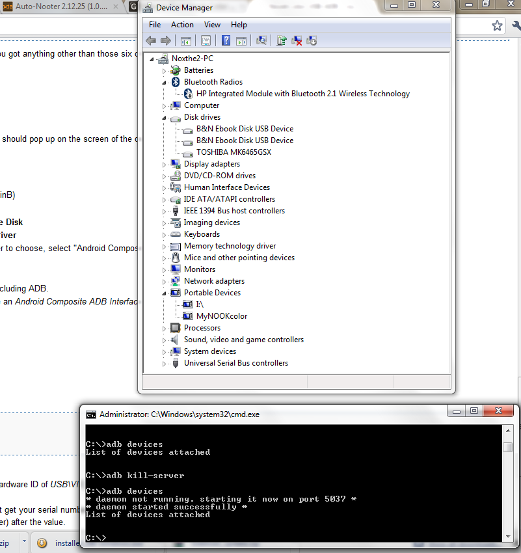Select the Bluetooth Radios category icon
The image size is (521, 553).
click(x=176, y=82)
